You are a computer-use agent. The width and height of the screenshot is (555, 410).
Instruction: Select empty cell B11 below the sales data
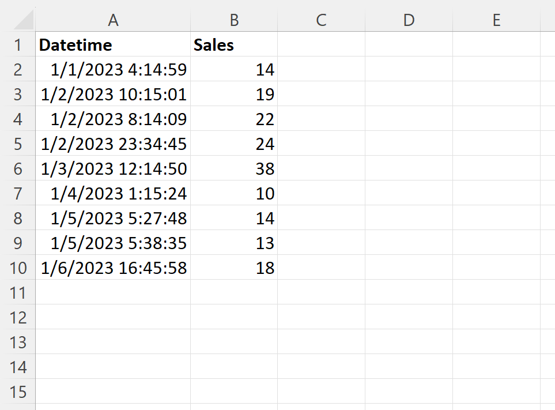[233, 293]
